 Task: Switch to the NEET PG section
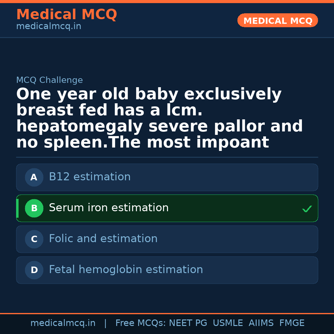(188, 323)
